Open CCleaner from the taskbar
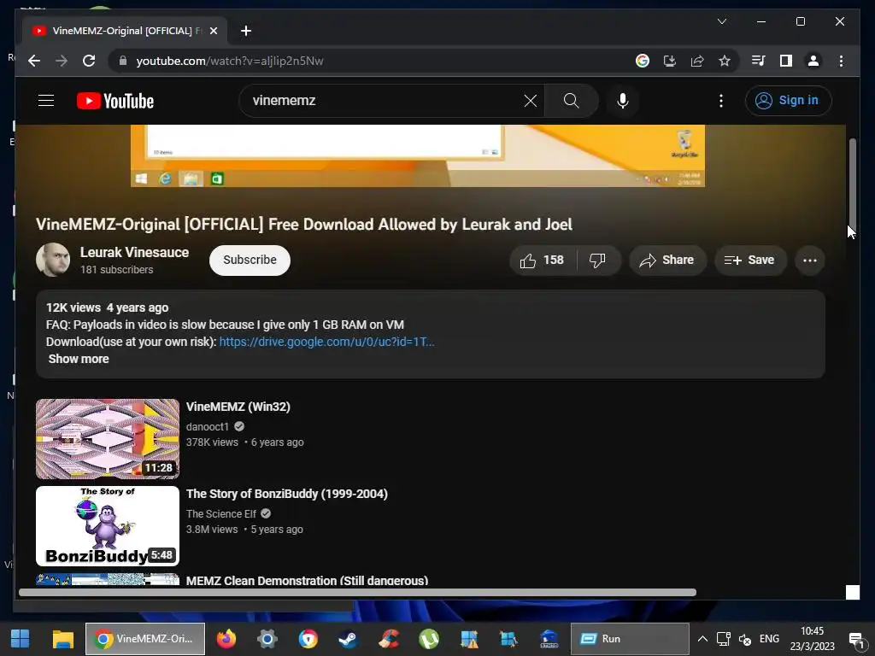The image size is (875, 656). (x=389, y=639)
